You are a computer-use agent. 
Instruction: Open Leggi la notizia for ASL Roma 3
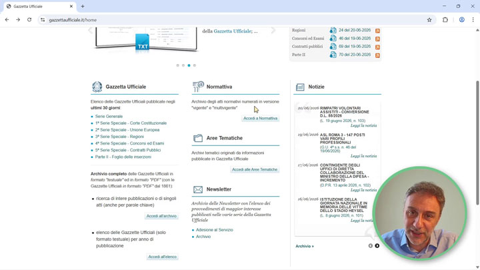(x=363, y=156)
